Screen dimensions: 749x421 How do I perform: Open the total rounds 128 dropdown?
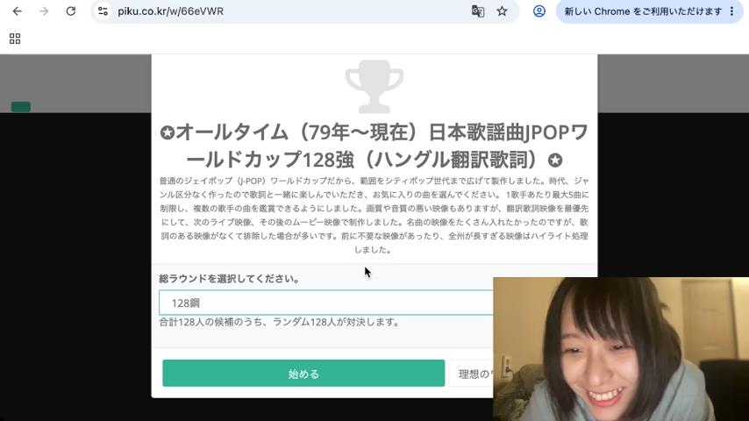pos(326,303)
